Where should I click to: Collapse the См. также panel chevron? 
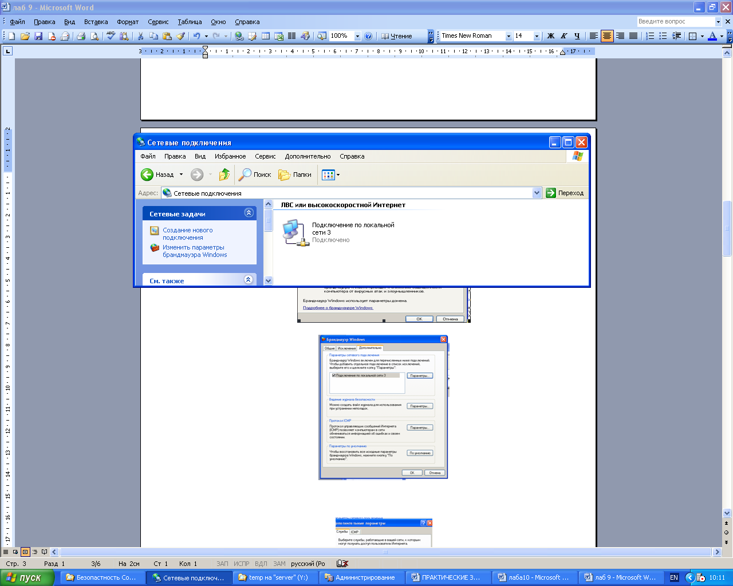tap(248, 280)
